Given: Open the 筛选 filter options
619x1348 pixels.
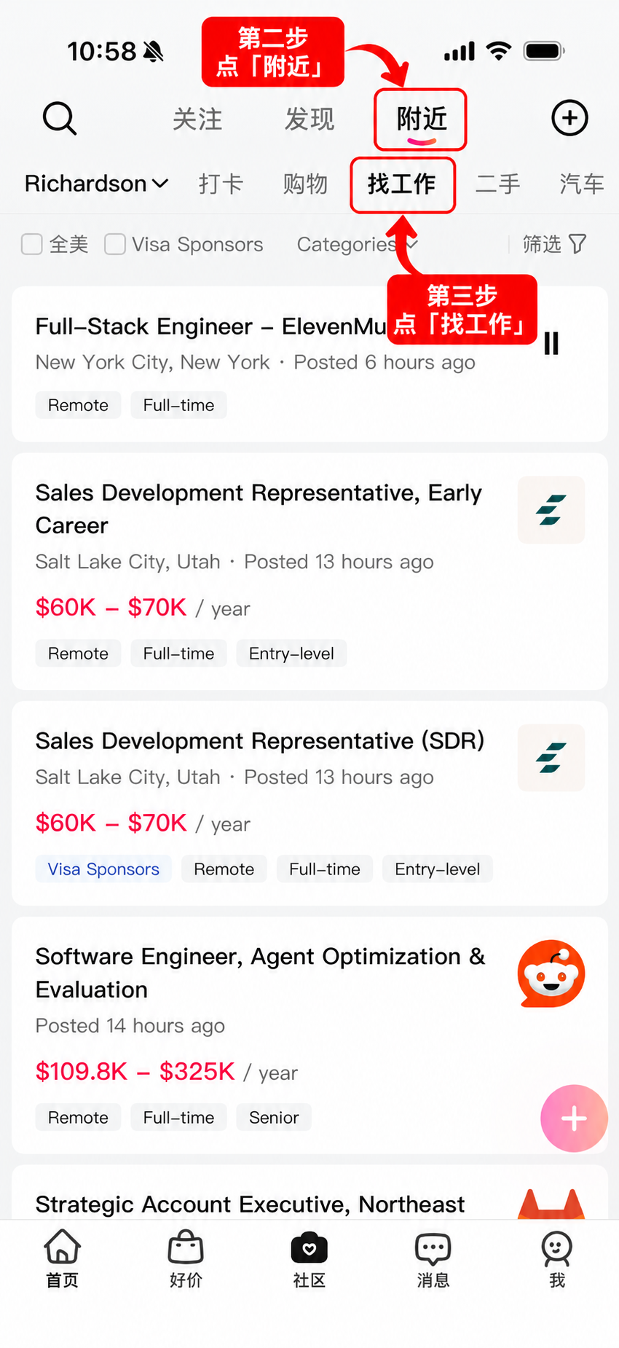Looking at the screenshot, I should (555, 244).
